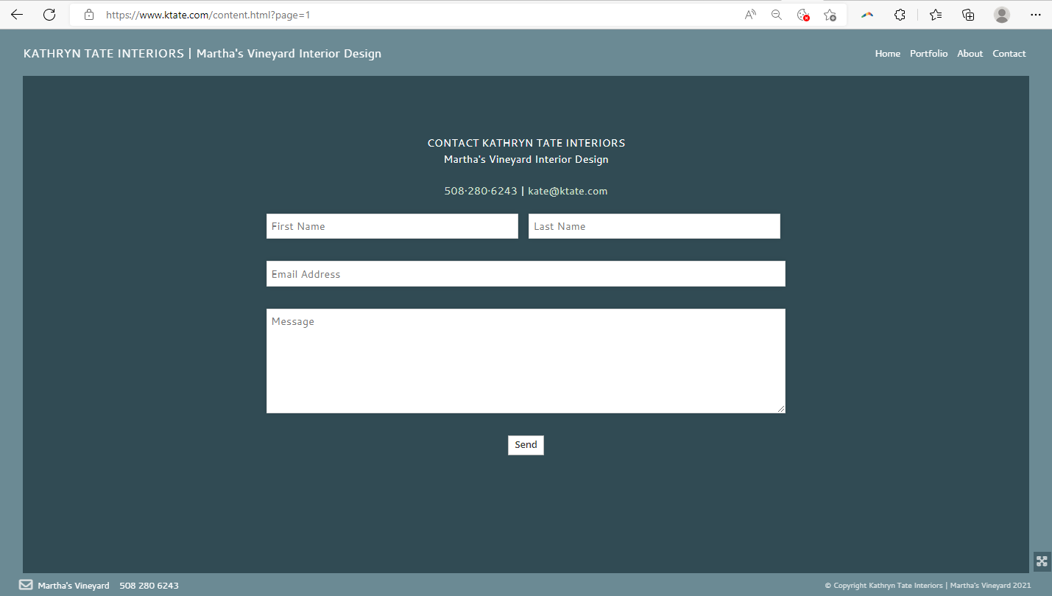Viewport: 1052px width, 596px height.
Task: Reload the page with the refresh icon
Action: point(49,15)
